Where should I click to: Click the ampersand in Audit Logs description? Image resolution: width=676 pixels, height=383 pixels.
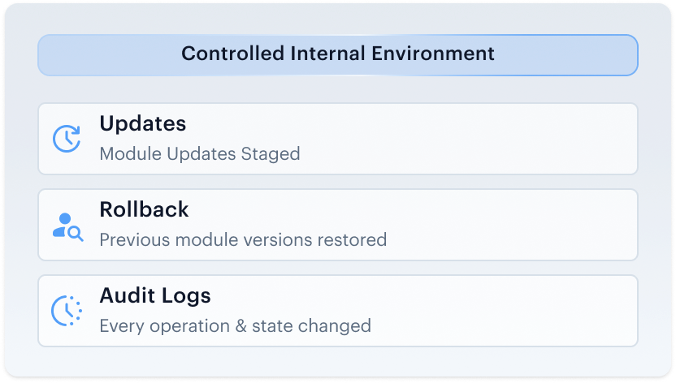click(x=240, y=326)
